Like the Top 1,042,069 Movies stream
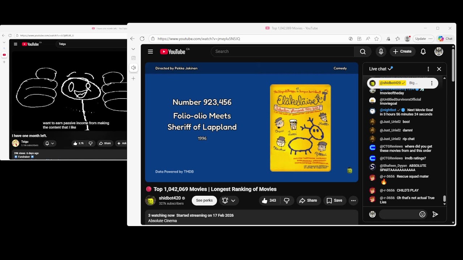463x260 pixels. click(x=268, y=200)
